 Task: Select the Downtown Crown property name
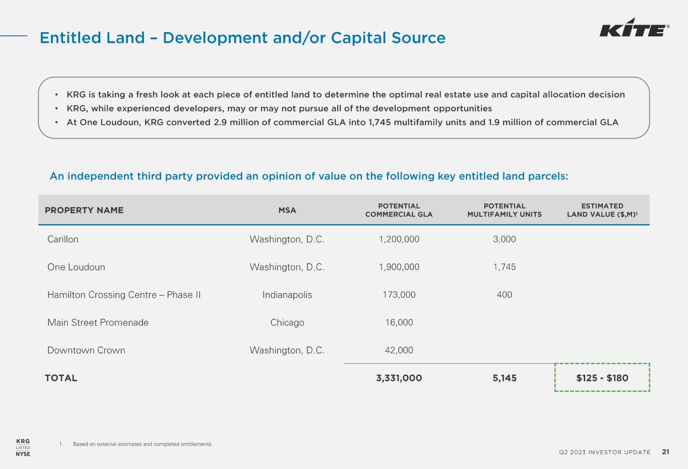[86, 350]
